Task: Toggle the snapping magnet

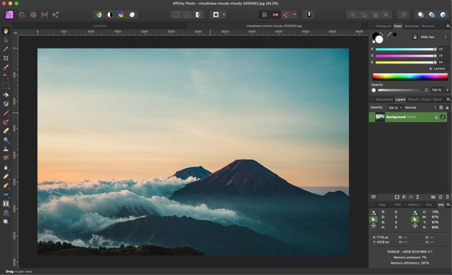Action: tap(287, 14)
